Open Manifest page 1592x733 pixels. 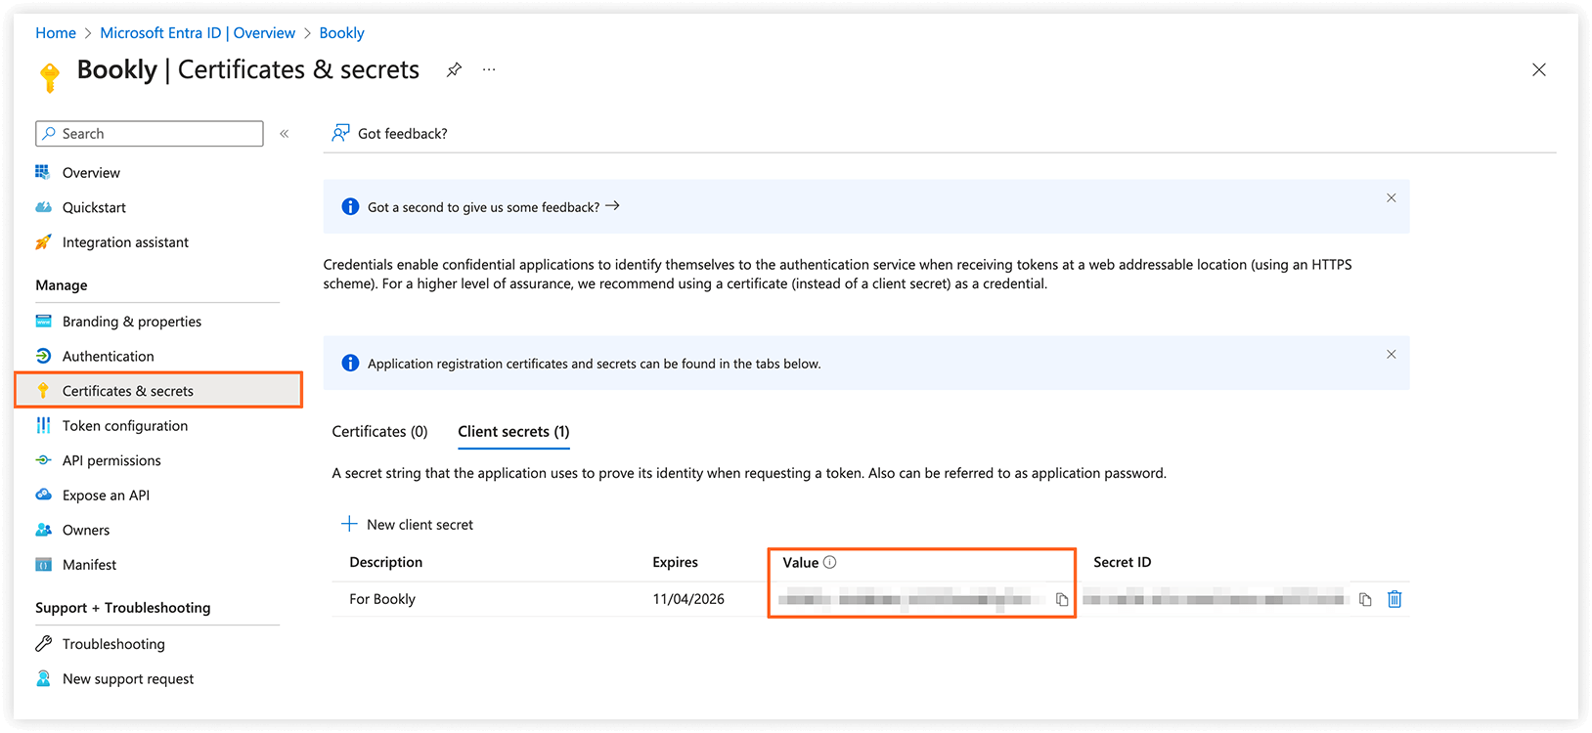coord(89,565)
